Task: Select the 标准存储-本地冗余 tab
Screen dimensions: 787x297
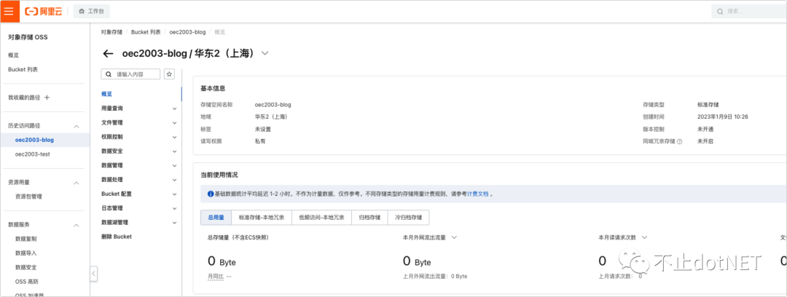Action: 262,218
